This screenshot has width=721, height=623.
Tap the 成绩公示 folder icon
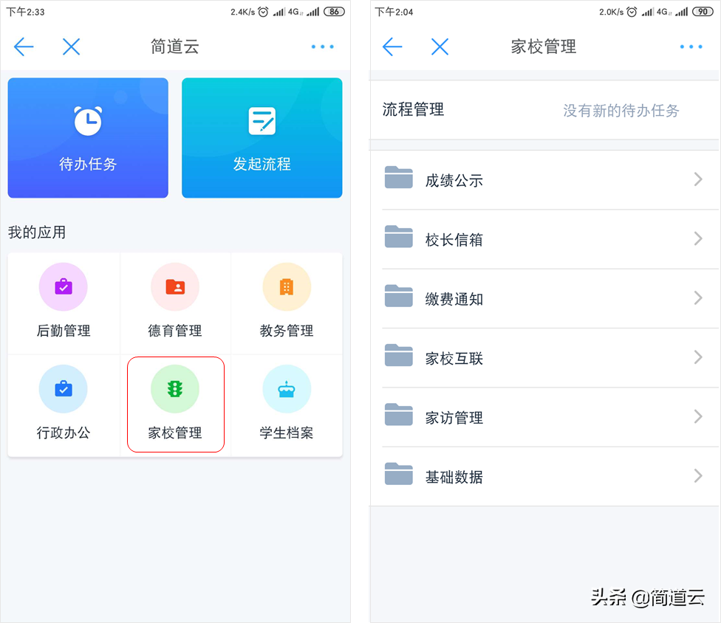(399, 178)
